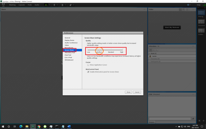The height and width of the screenshot is (129, 206).
Task: Click the microphone icon in top toolbar
Action: click(54, 5)
